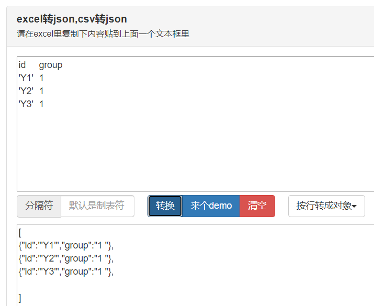Click the 'Y1' 1 row in input box
The image size is (374, 306).
pos(31,78)
